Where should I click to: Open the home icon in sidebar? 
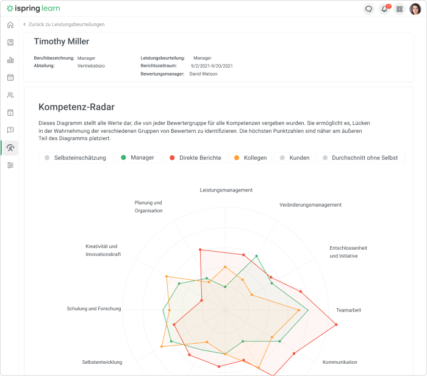point(10,25)
